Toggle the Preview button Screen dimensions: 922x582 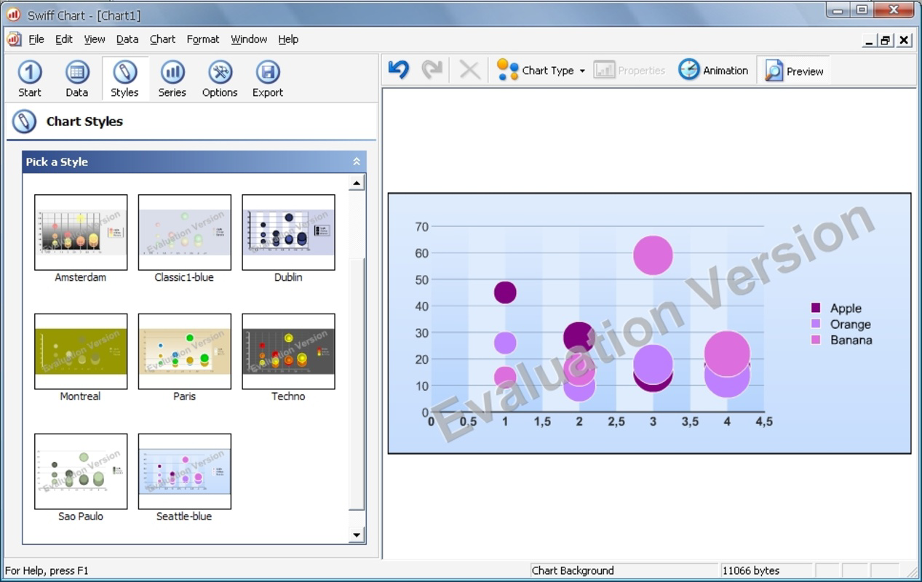pos(794,71)
